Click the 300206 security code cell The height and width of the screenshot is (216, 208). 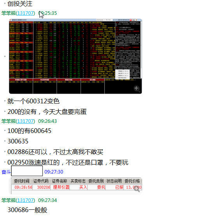point(44,187)
